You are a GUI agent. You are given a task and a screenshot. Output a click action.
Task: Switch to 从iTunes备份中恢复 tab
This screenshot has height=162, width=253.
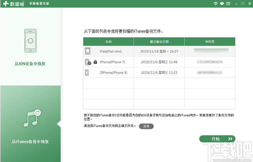click(31, 124)
